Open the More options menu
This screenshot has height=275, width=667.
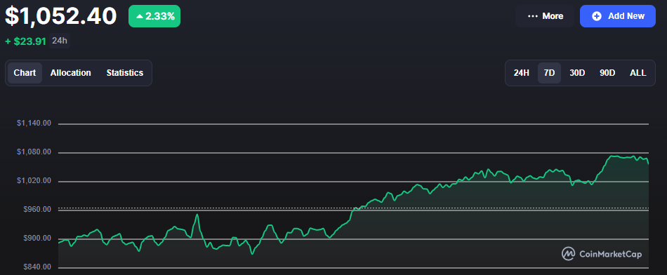(x=546, y=16)
